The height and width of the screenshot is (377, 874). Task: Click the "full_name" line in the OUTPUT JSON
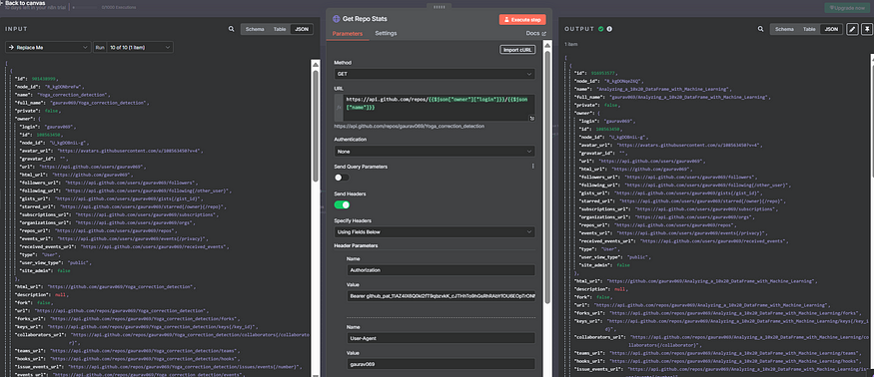click(672, 97)
